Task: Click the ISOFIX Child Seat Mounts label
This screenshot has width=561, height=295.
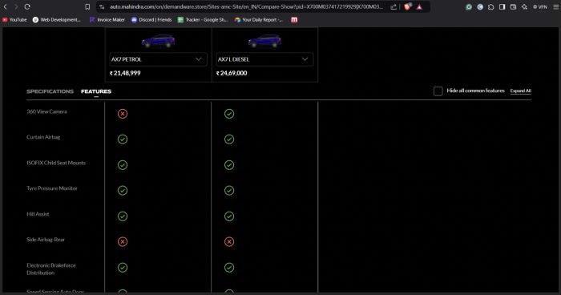Action: click(56, 163)
